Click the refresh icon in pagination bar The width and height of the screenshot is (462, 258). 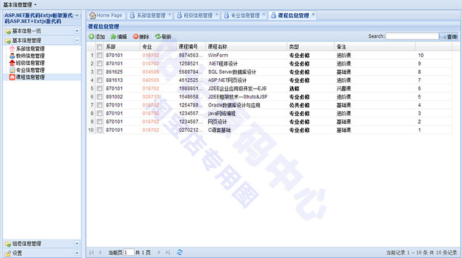pyautogui.click(x=179, y=252)
